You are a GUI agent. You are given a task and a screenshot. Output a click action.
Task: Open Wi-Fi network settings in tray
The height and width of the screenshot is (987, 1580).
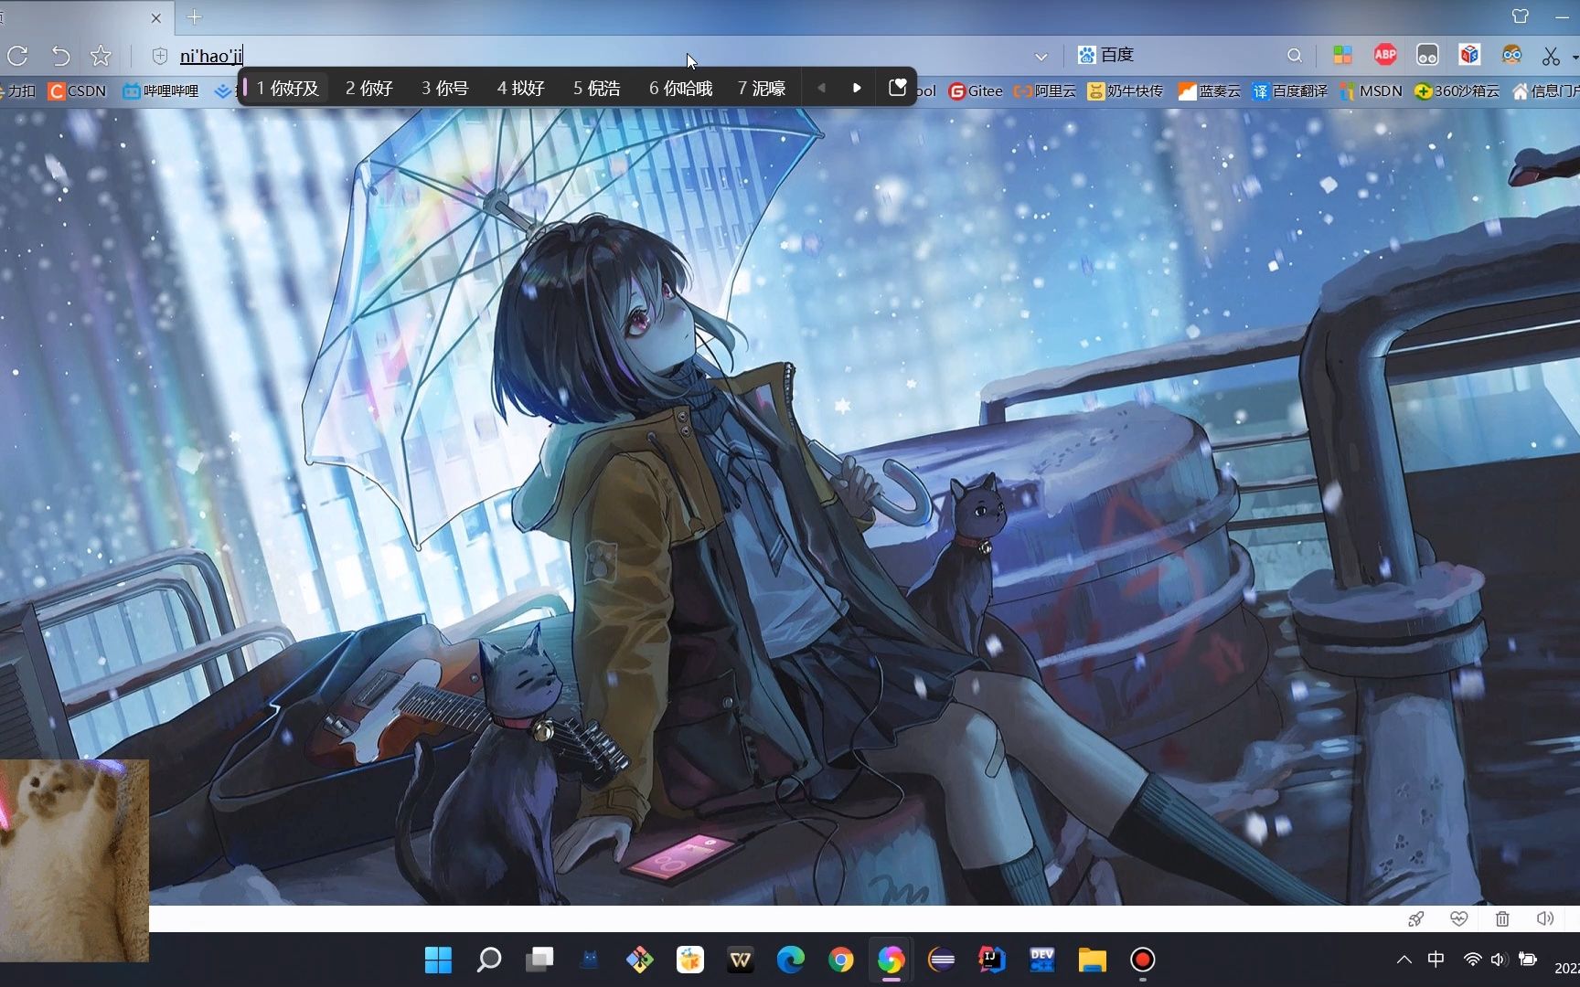(x=1472, y=960)
